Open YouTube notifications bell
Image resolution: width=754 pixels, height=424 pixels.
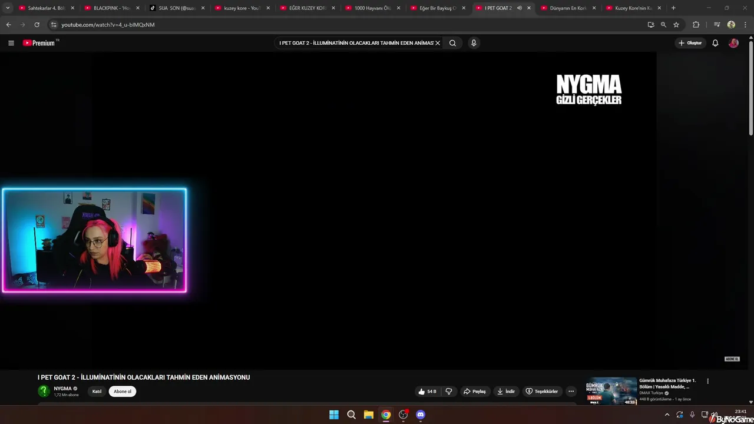click(x=715, y=43)
